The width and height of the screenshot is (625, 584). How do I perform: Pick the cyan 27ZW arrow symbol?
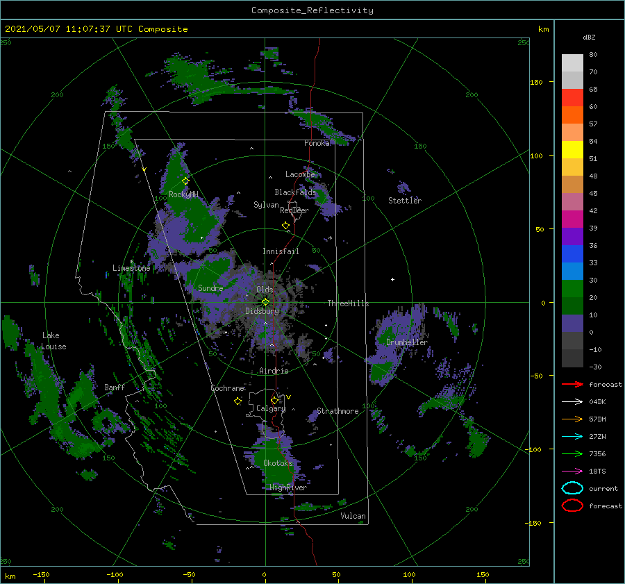pos(572,437)
